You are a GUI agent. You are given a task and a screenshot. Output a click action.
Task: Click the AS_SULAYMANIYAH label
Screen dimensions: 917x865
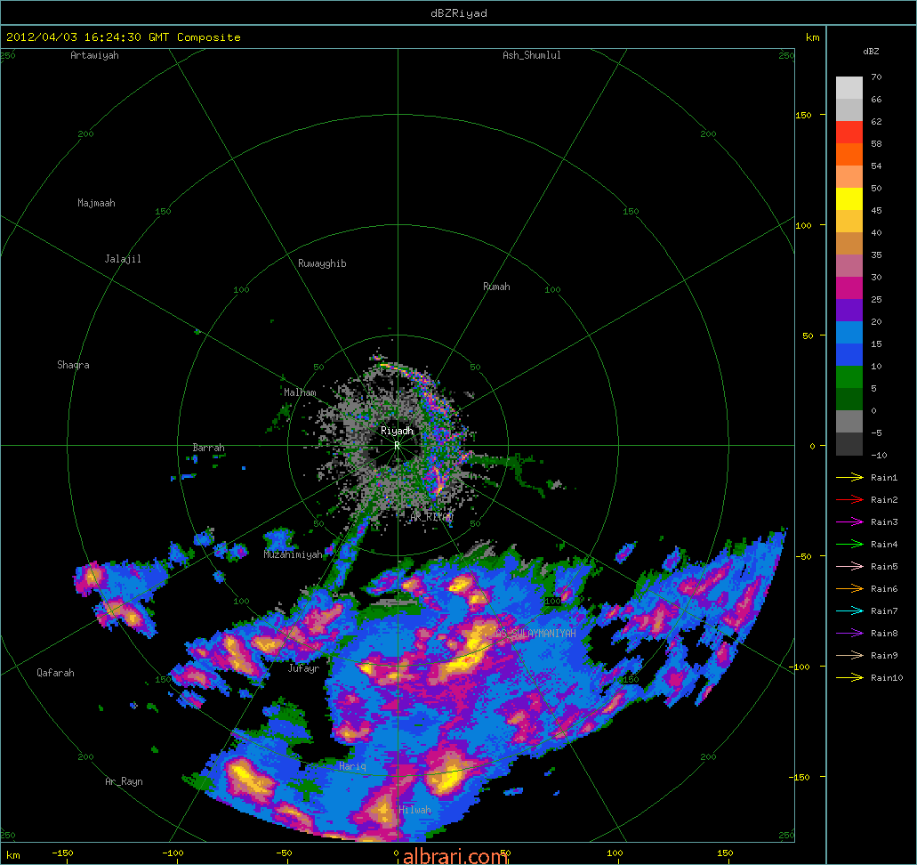tap(535, 634)
